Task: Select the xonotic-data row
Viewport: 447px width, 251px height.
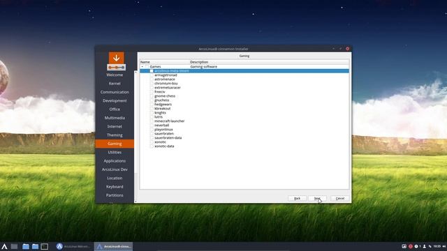Action: 244,146
